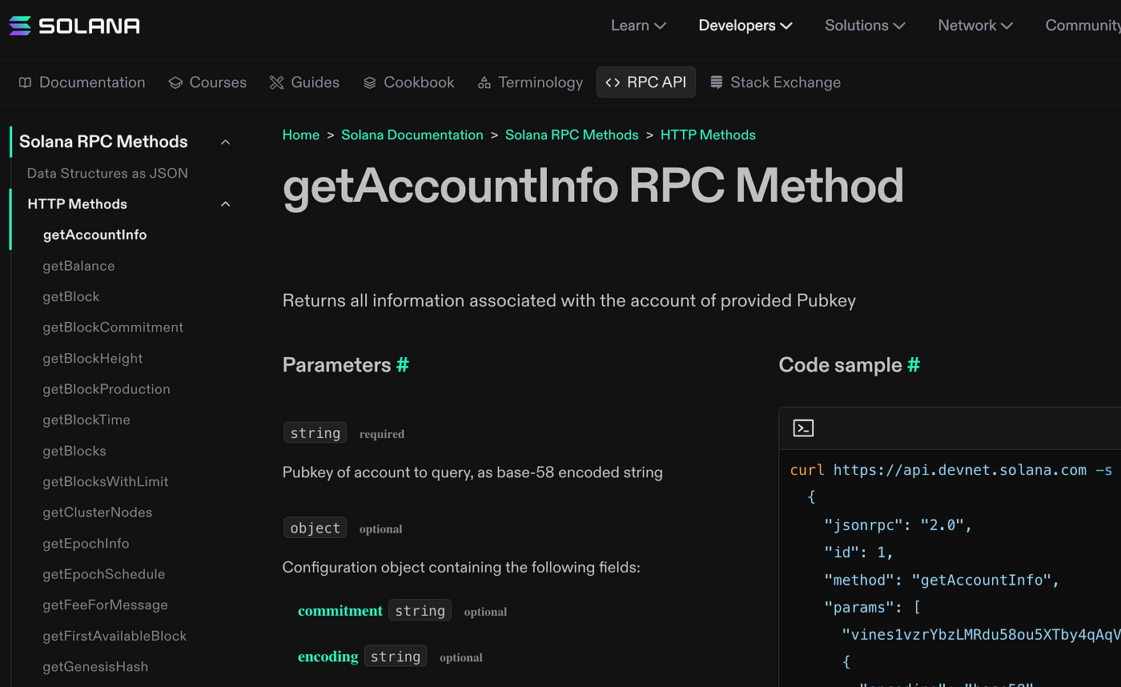
Task: Open the Developers dropdown menu
Action: click(x=745, y=26)
